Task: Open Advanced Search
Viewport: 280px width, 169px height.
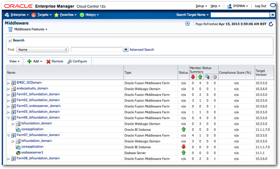Action: click(x=142, y=49)
